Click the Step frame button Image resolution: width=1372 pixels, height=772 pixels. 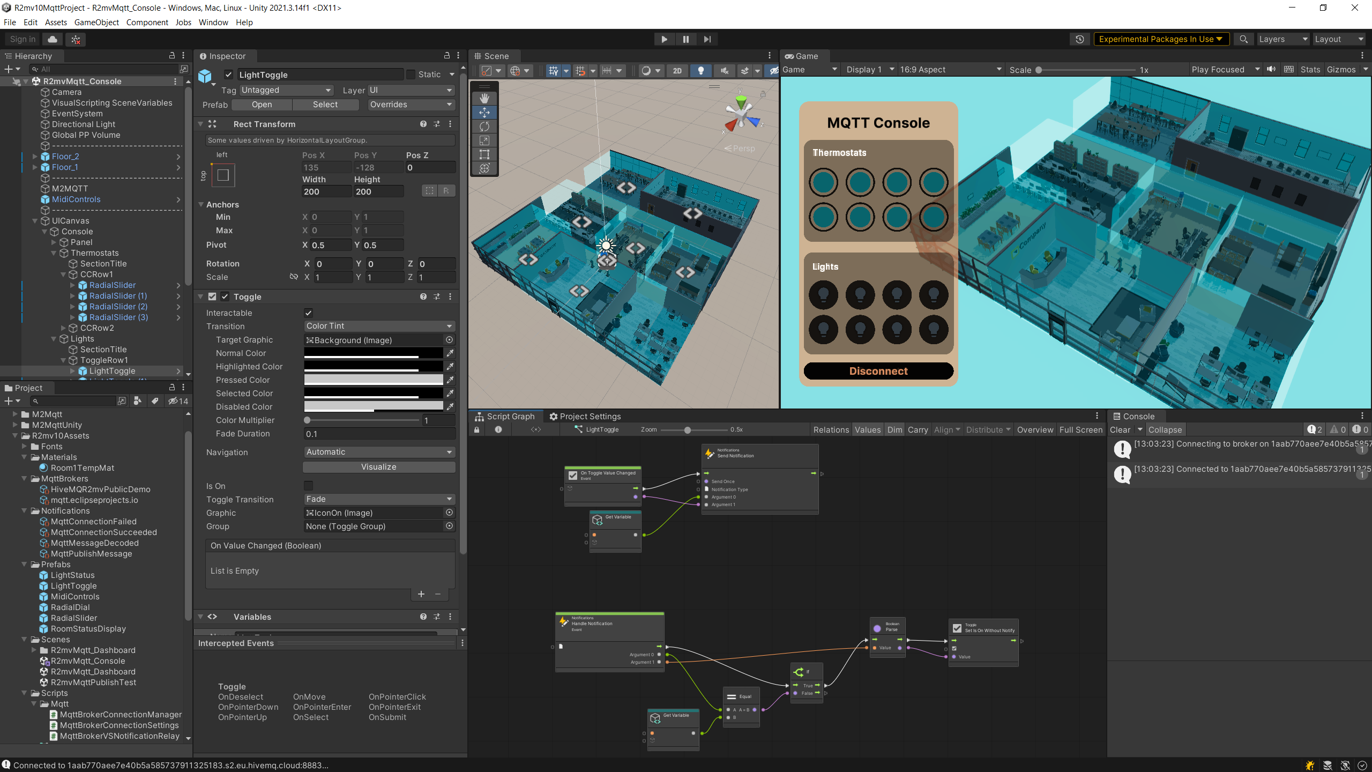click(x=707, y=39)
